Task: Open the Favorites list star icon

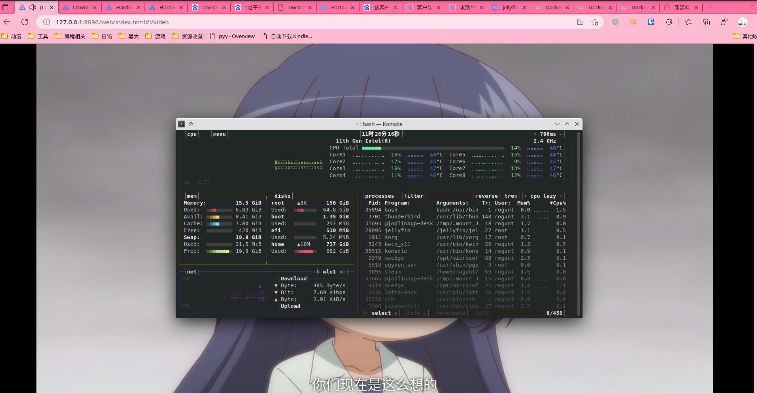Action: (689, 22)
